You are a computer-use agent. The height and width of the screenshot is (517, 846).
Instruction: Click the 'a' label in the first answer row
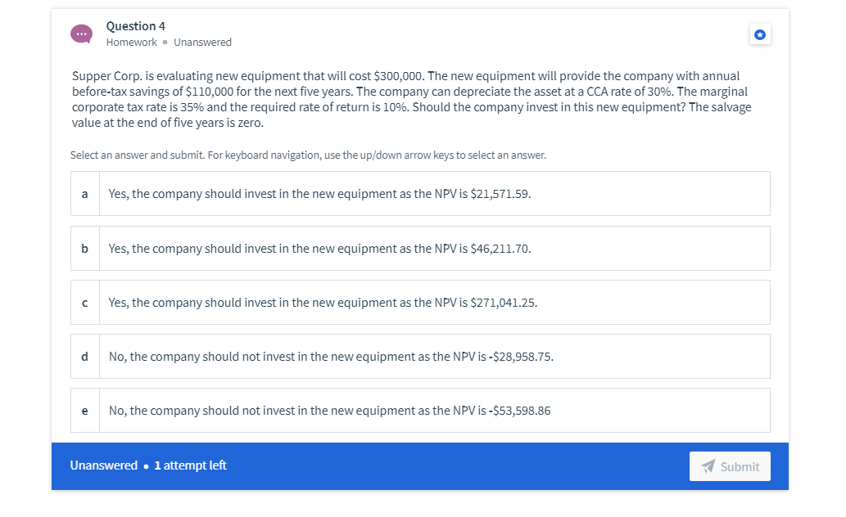84,193
